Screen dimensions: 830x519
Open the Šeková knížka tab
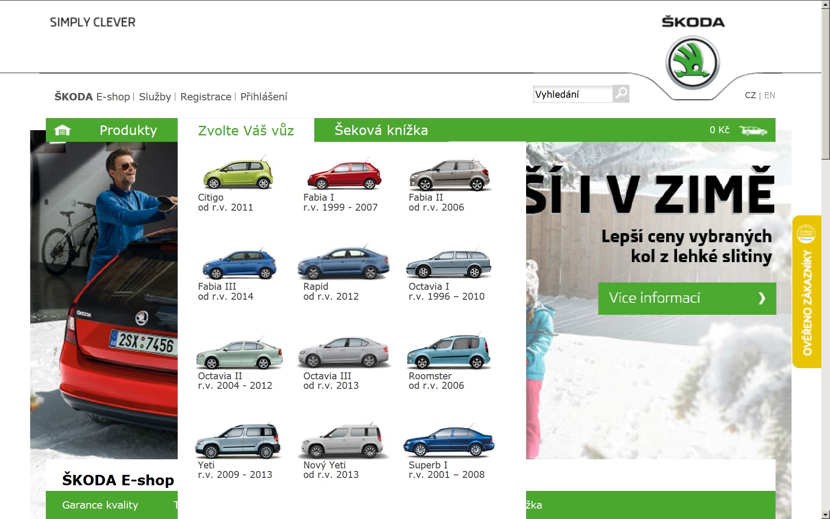tap(381, 130)
